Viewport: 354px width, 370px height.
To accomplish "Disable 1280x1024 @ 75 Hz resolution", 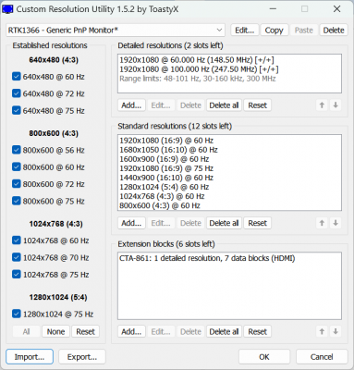I will [17, 314].
